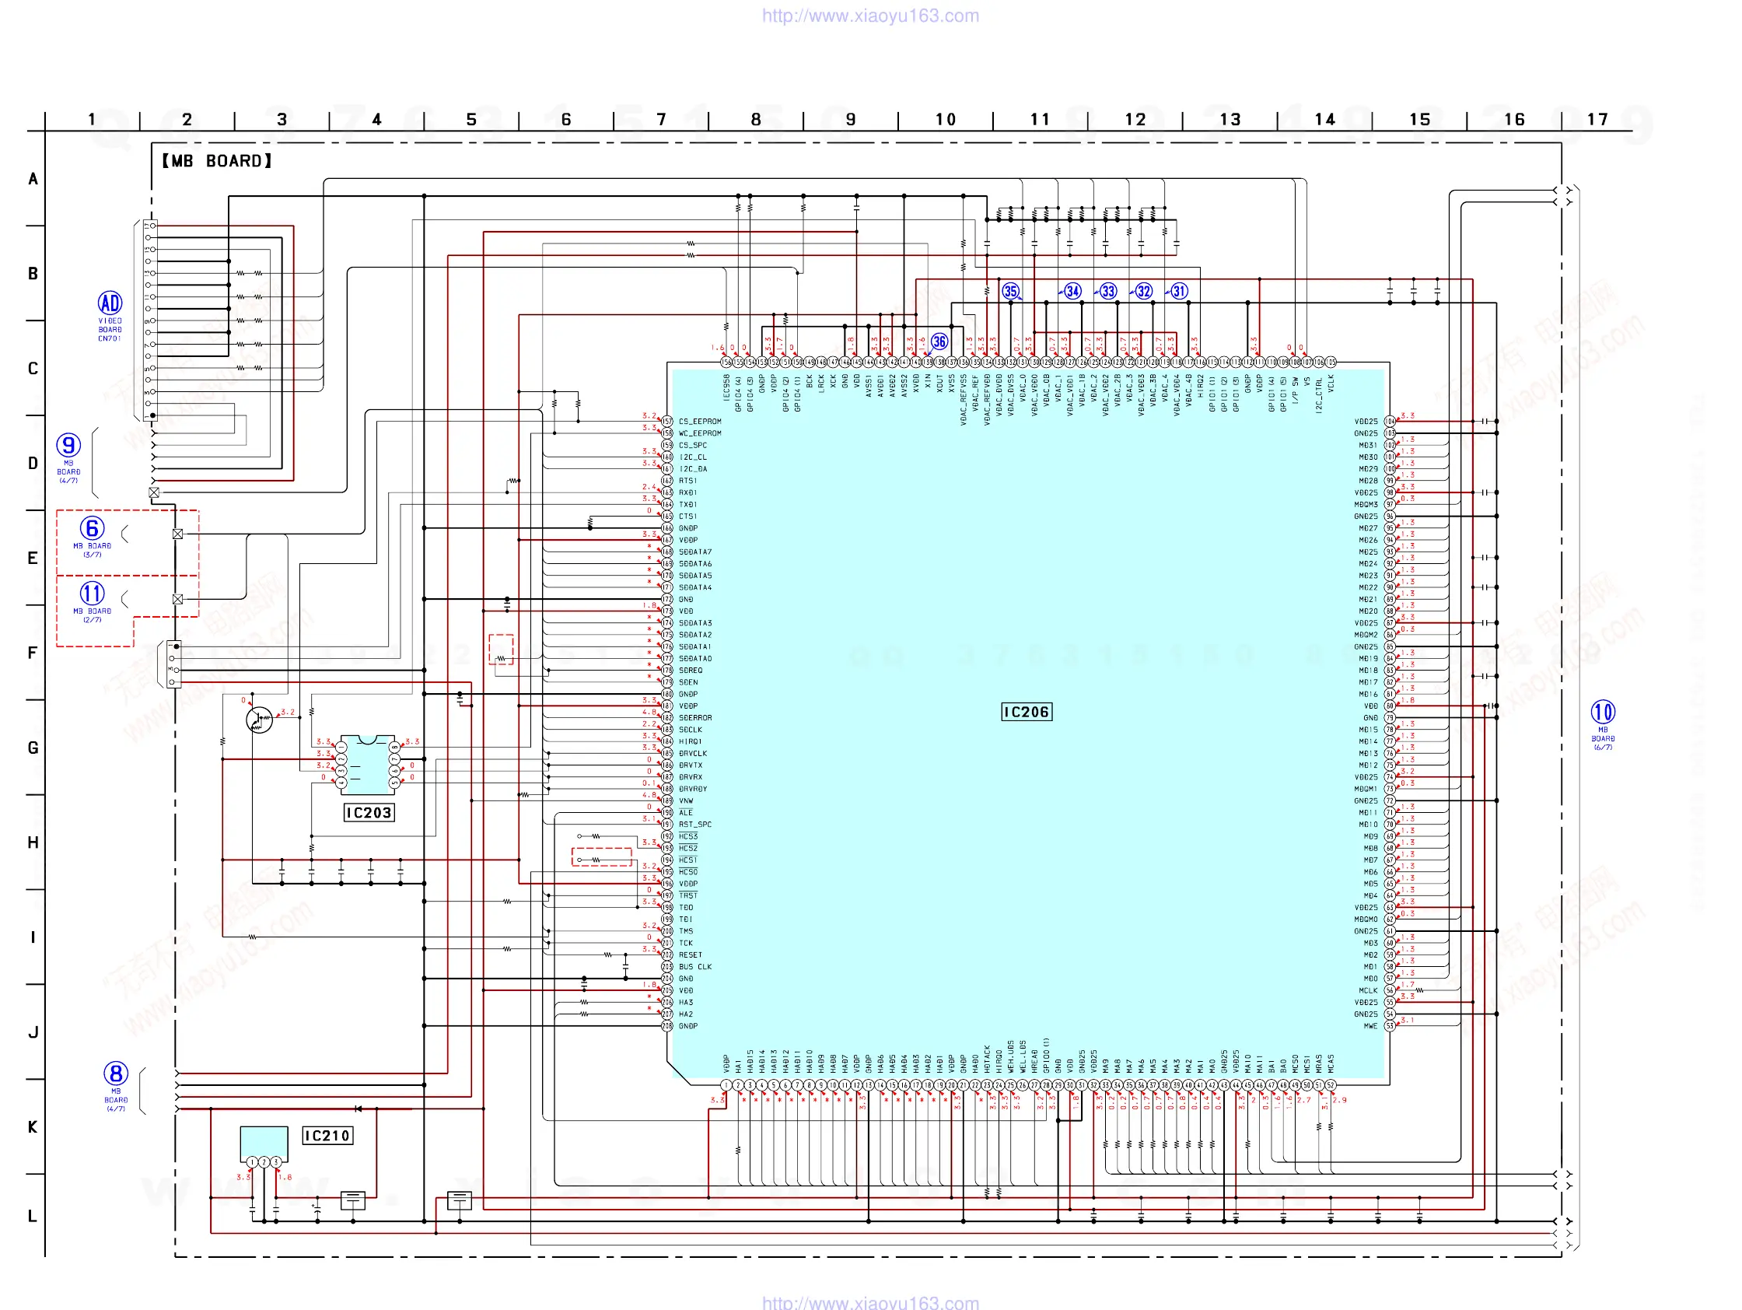1742x1310 pixels.
Task: Click test point marker 33
Action: tap(1108, 292)
